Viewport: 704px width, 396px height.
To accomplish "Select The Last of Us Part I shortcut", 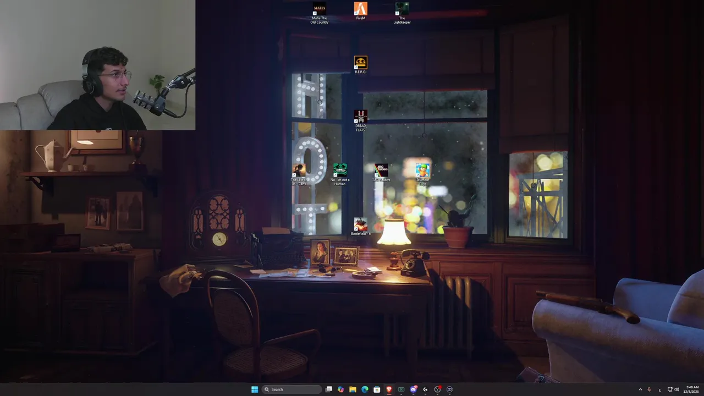I will [299, 174].
